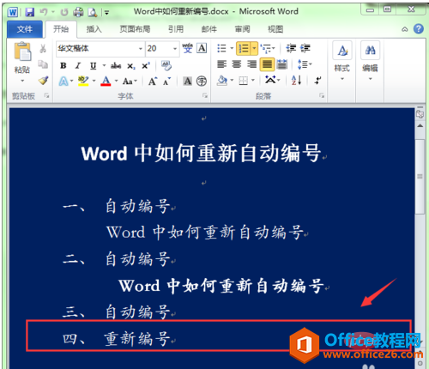The width and height of the screenshot is (429, 369).
Task: Open the 文件 tab
Action: coord(25,29)
